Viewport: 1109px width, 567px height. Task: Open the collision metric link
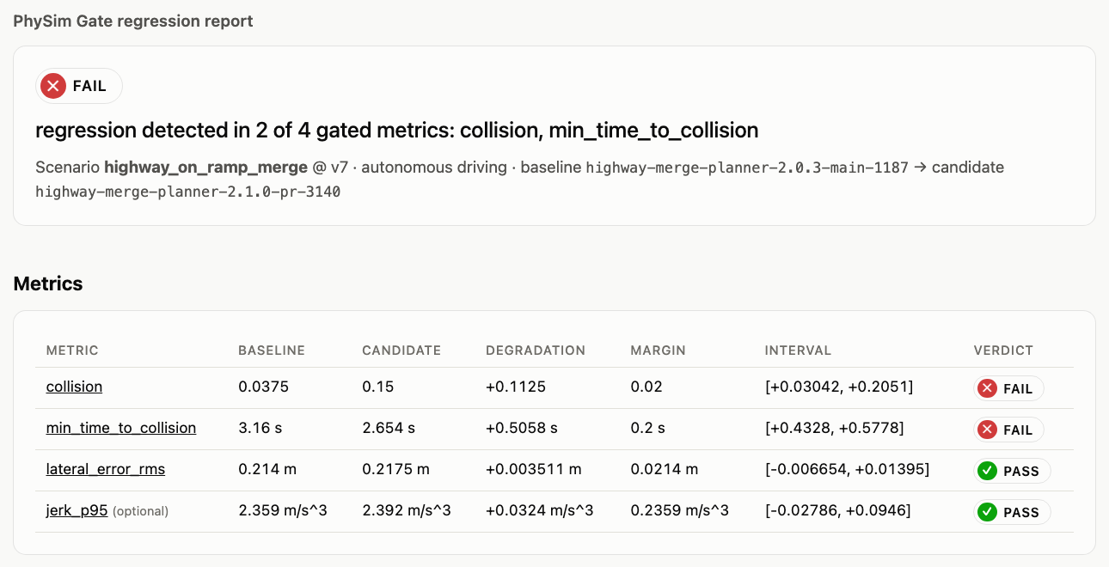point(74,387)
